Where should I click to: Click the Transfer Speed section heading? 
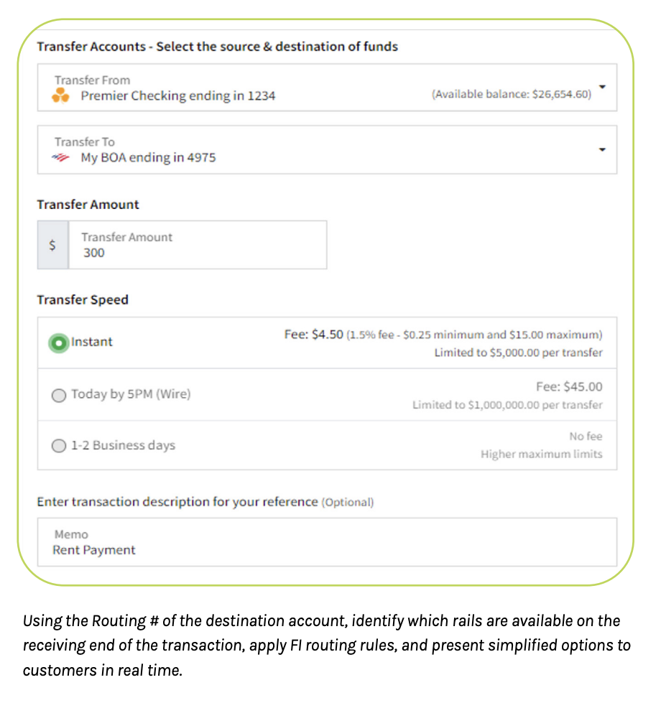83,300
